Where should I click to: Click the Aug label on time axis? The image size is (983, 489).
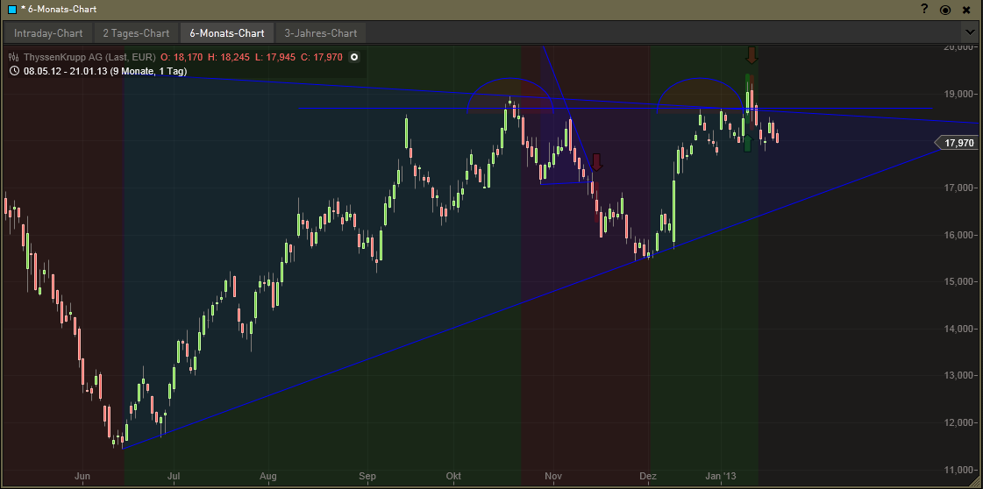click(267, 477)
